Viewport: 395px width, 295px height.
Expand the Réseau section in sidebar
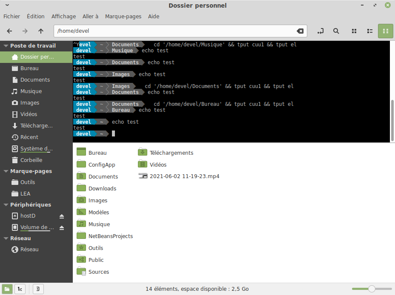click(x=5, y=238)
